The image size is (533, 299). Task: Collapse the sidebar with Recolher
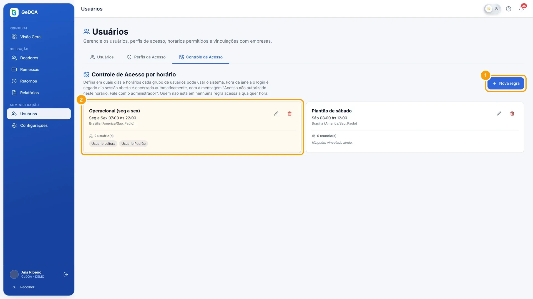click(x=39, y=287)
